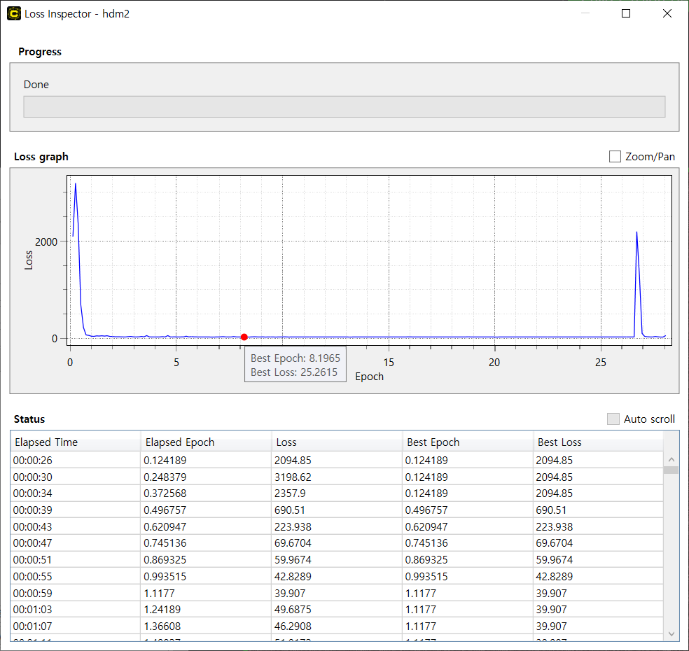689x651 pixels.
Task: Click the Best Epoch column header
Action: click(x=467, y=442)
